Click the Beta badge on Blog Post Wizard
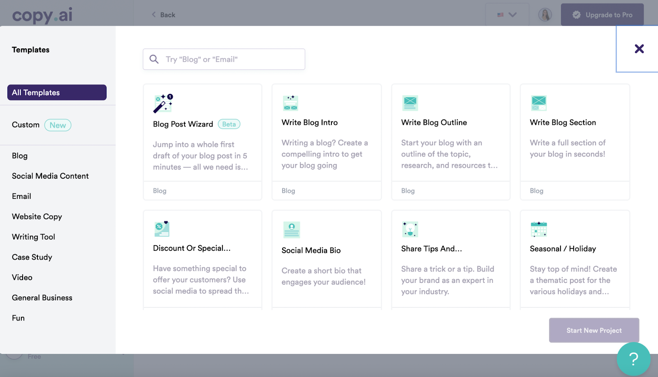 click(229, 124)
